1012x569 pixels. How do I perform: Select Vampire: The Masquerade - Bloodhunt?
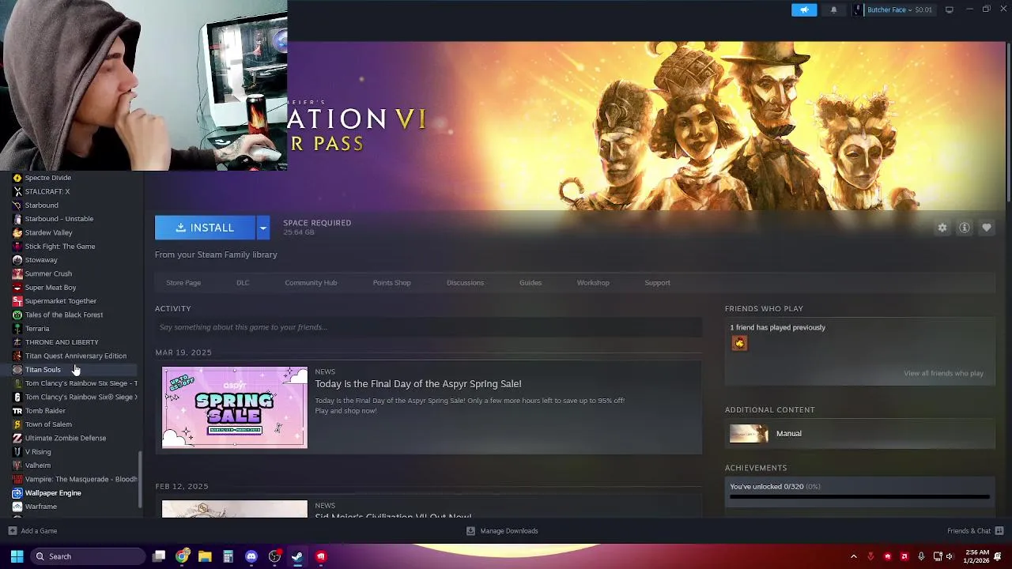(81, 479)
